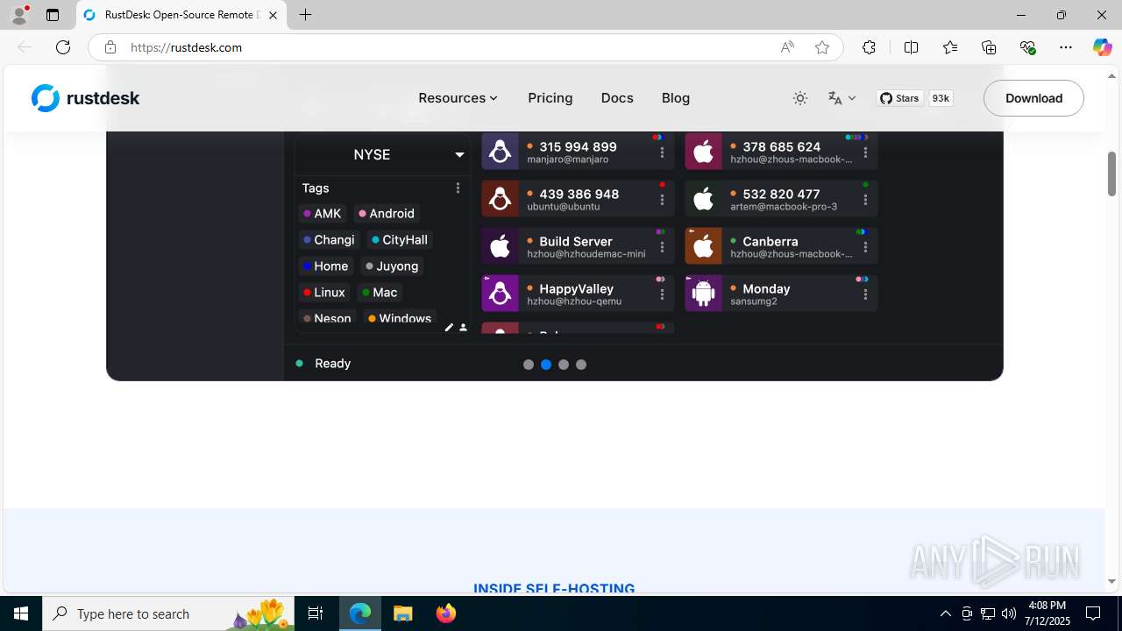Go to first carousel slide dot
This screenshot has height=631, width=1122.
coord(529,365)
